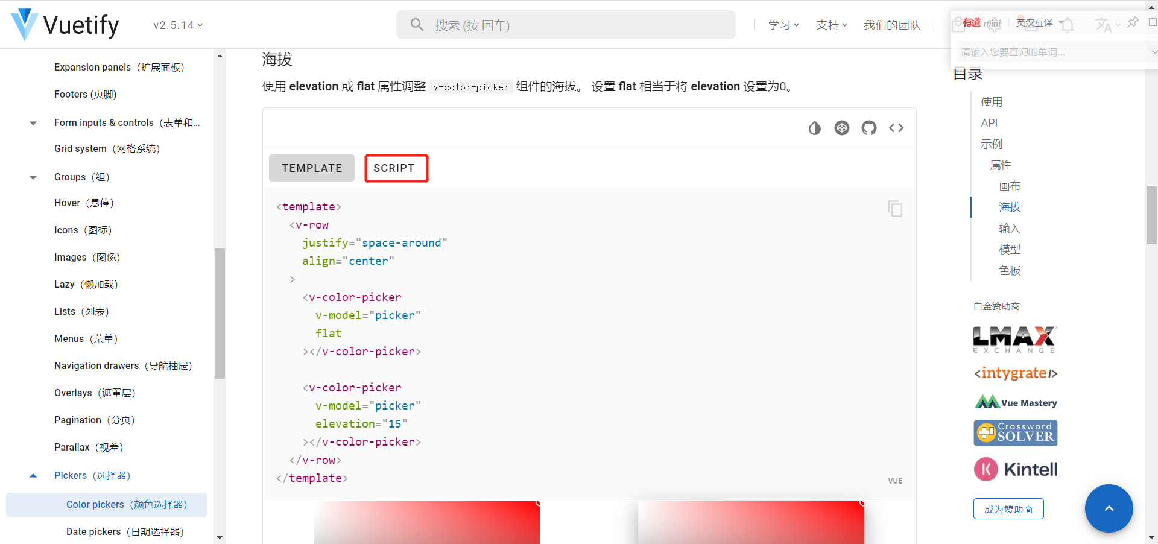Copy the template code snippet
Screen dimensions: 1158x544
(895, 208)
